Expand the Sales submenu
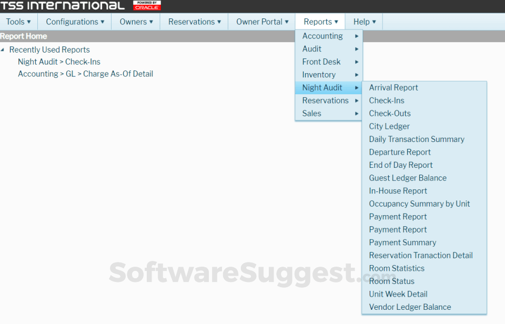The height and width of the screenshot is (324, 505). tap(311, 113)
